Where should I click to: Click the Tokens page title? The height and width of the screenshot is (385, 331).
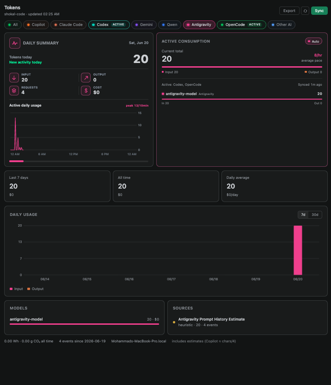click(12, 7)
